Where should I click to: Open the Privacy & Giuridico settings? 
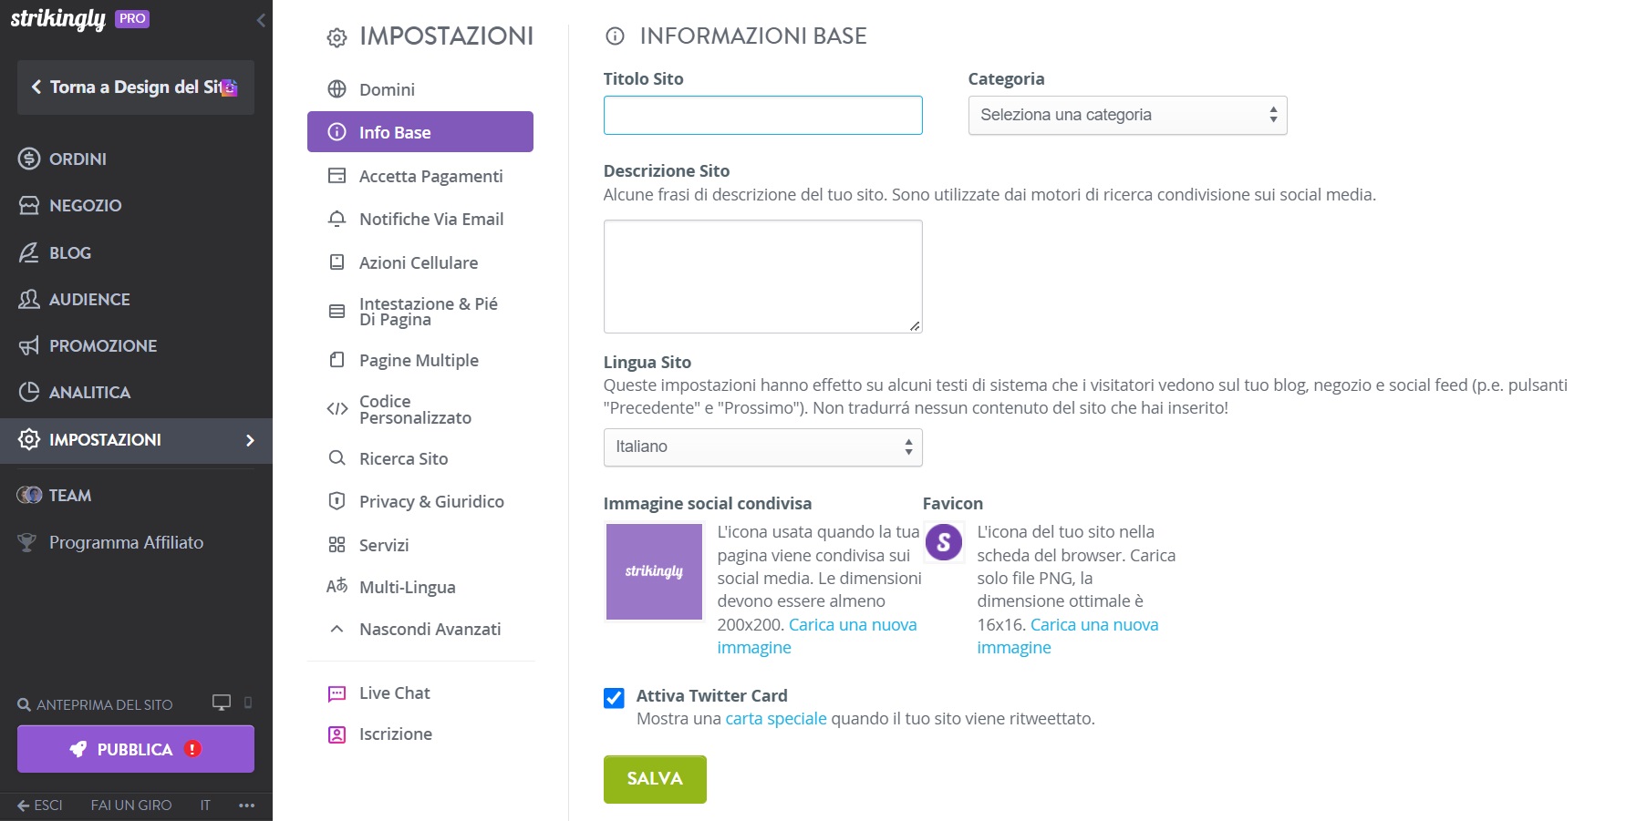(430, 502)
